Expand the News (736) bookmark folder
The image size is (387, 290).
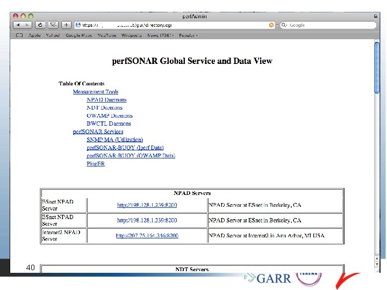point(160,35)
